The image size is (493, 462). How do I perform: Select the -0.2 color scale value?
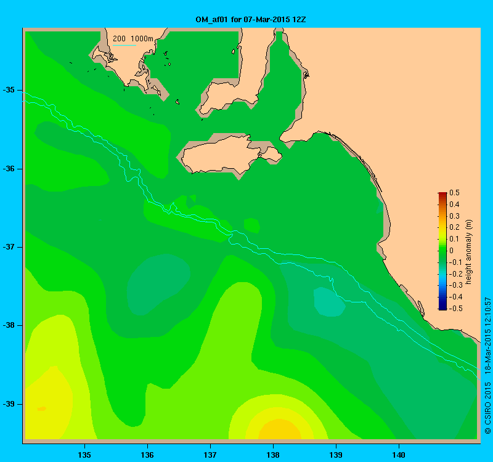pos(455,274)
